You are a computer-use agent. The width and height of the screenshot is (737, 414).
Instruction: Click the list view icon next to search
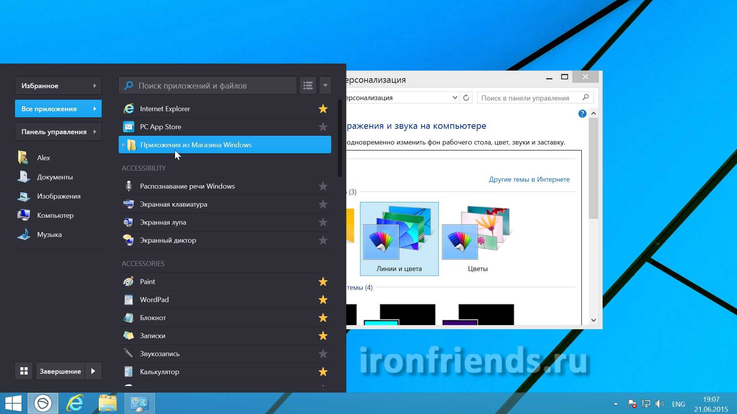308,85
